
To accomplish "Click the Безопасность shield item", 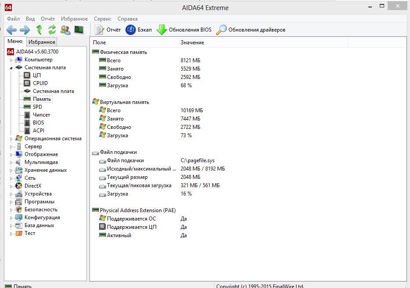I will pos(41,210).
